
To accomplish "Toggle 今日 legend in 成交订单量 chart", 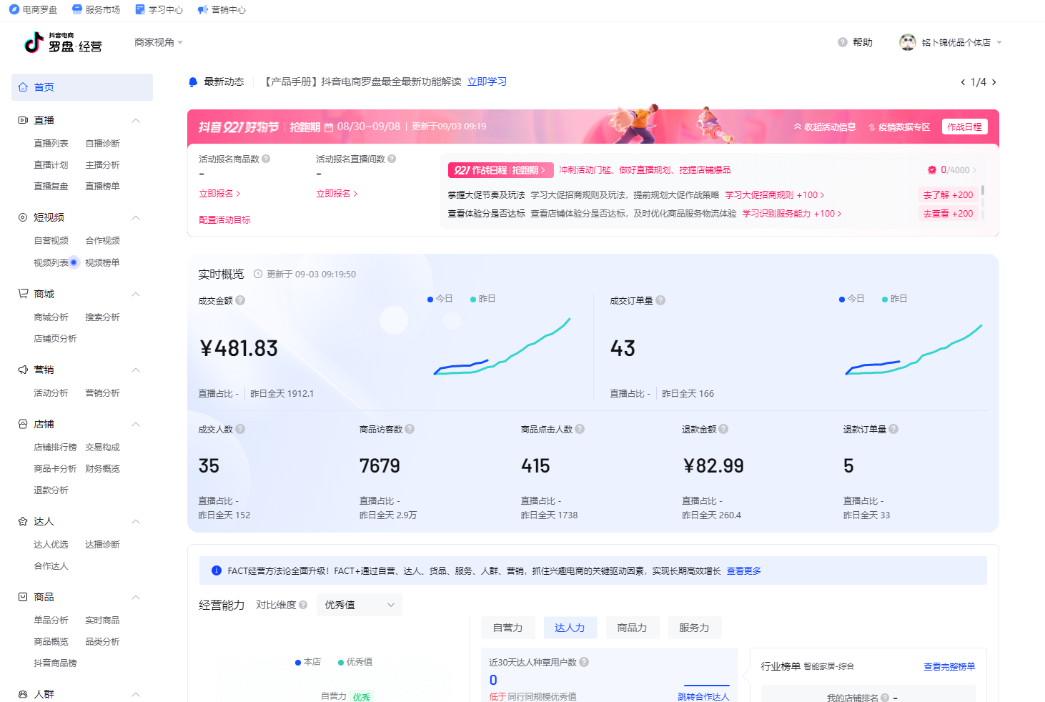I will coord(852,299).
